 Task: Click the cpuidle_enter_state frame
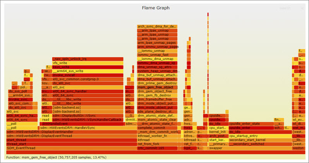(251, 124)
